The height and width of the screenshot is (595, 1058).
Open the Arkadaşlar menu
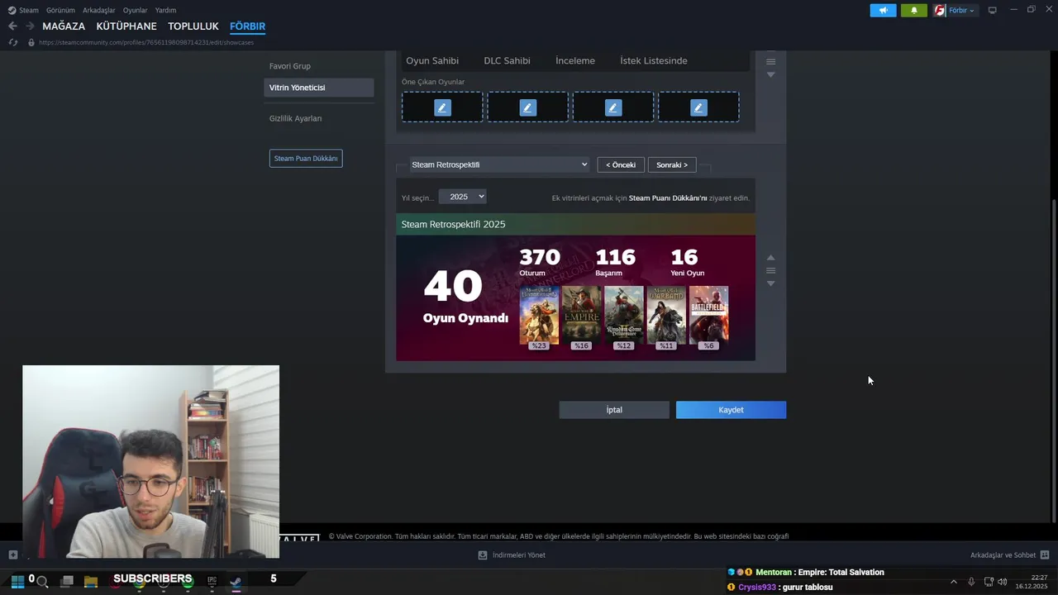tap(99, 11)
